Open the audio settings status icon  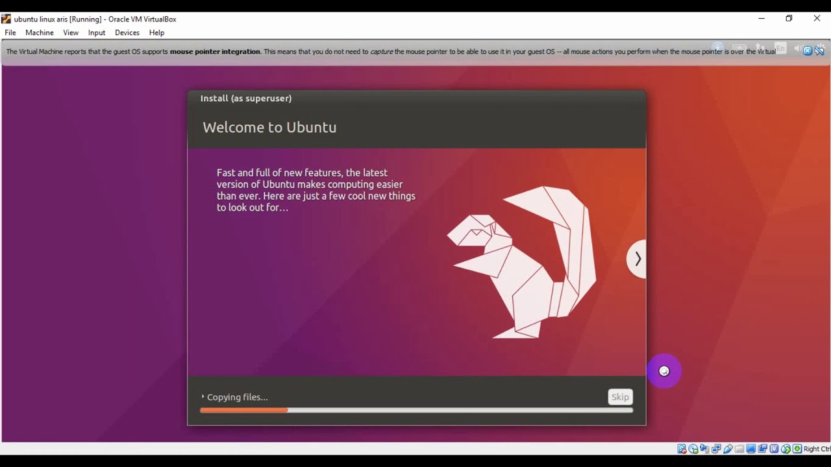pos(705,449)
